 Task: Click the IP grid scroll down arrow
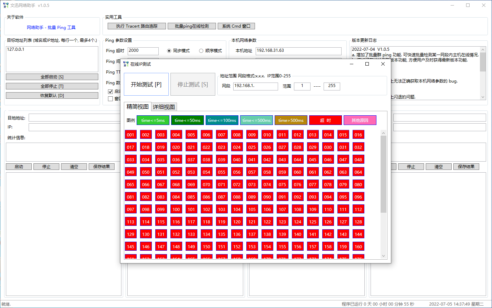[x=383, y=256]
